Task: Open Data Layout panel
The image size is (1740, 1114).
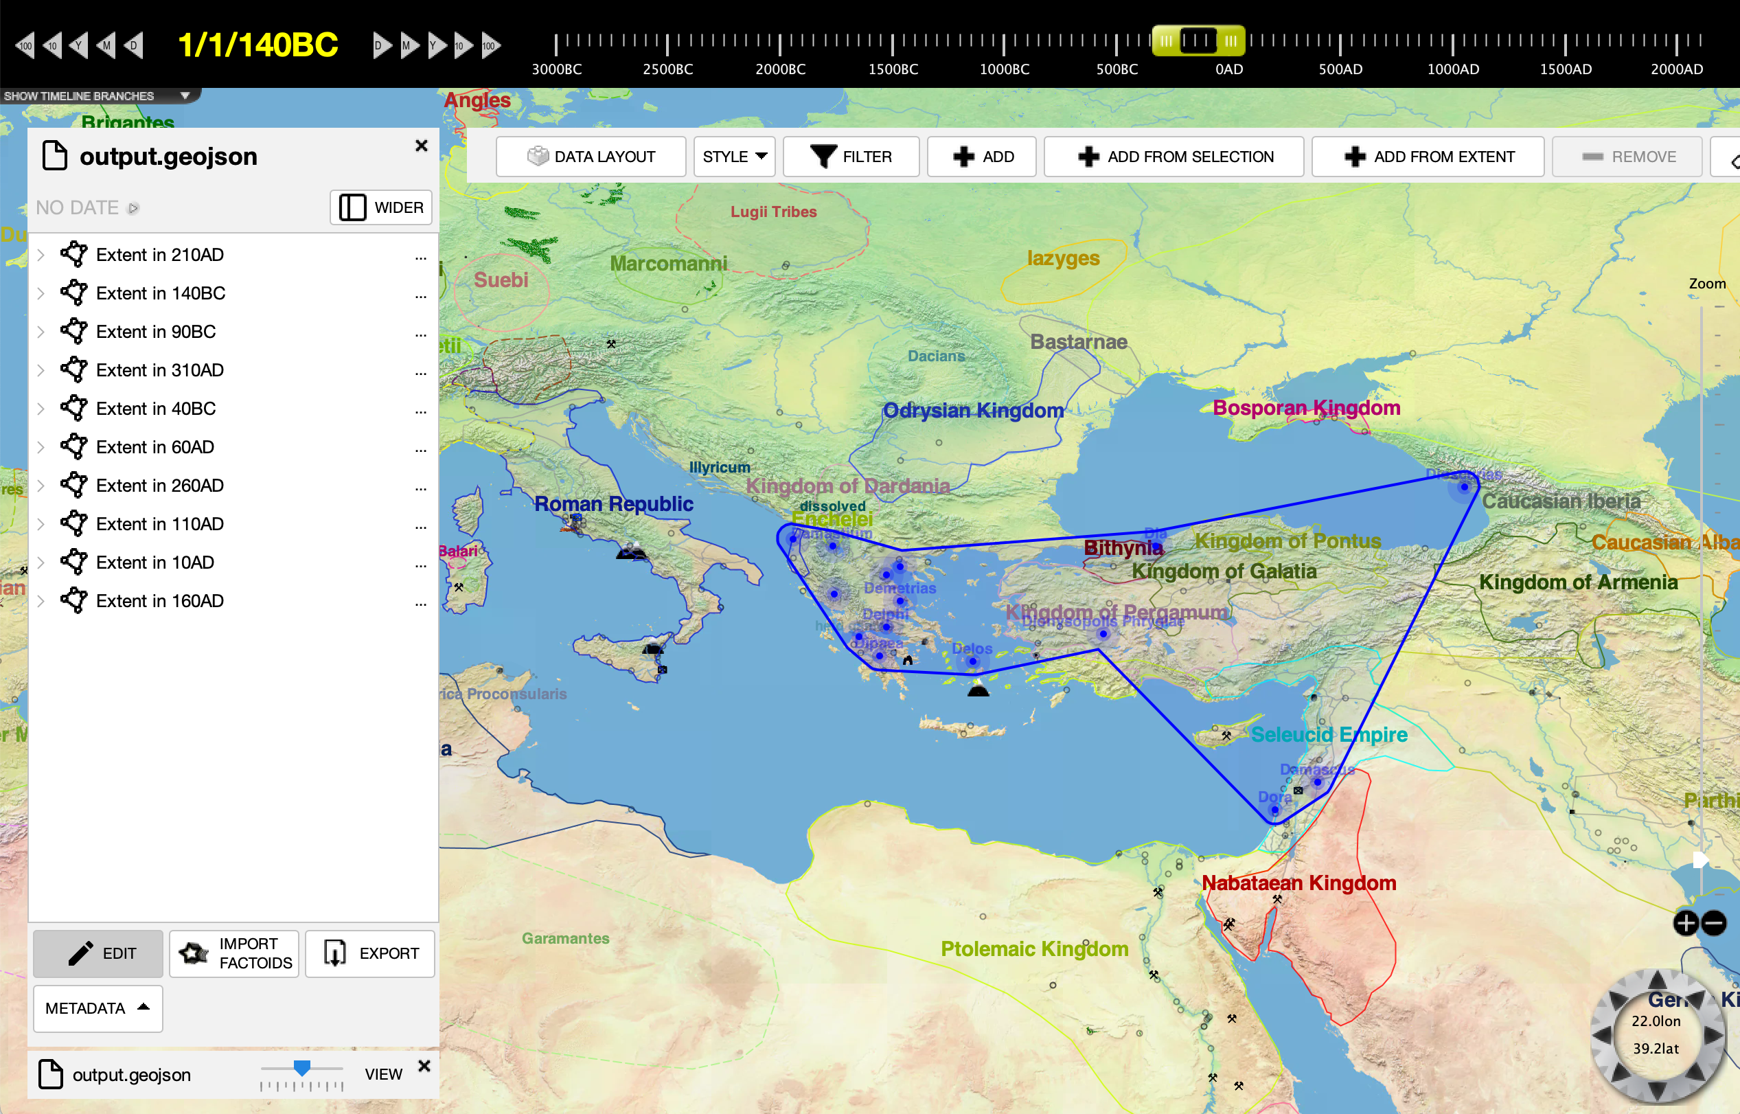Action: [591, 157]
